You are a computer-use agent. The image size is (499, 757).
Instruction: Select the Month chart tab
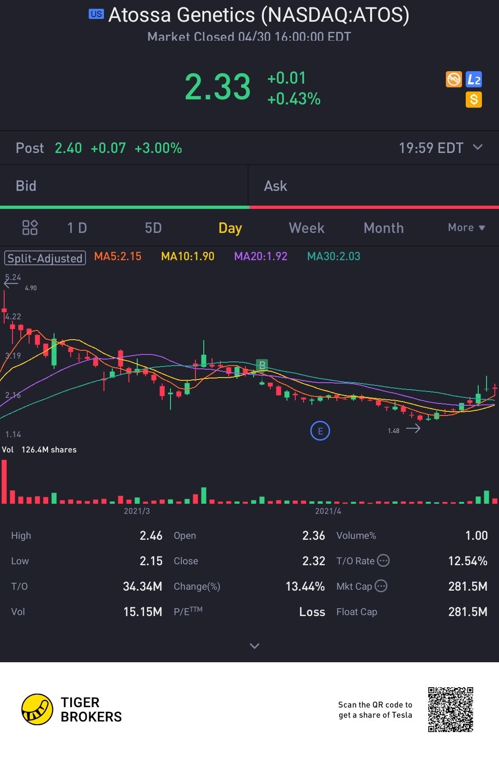click(383, 228)
